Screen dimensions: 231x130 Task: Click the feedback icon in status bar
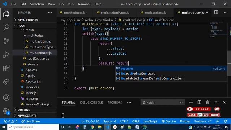(217, 121)
